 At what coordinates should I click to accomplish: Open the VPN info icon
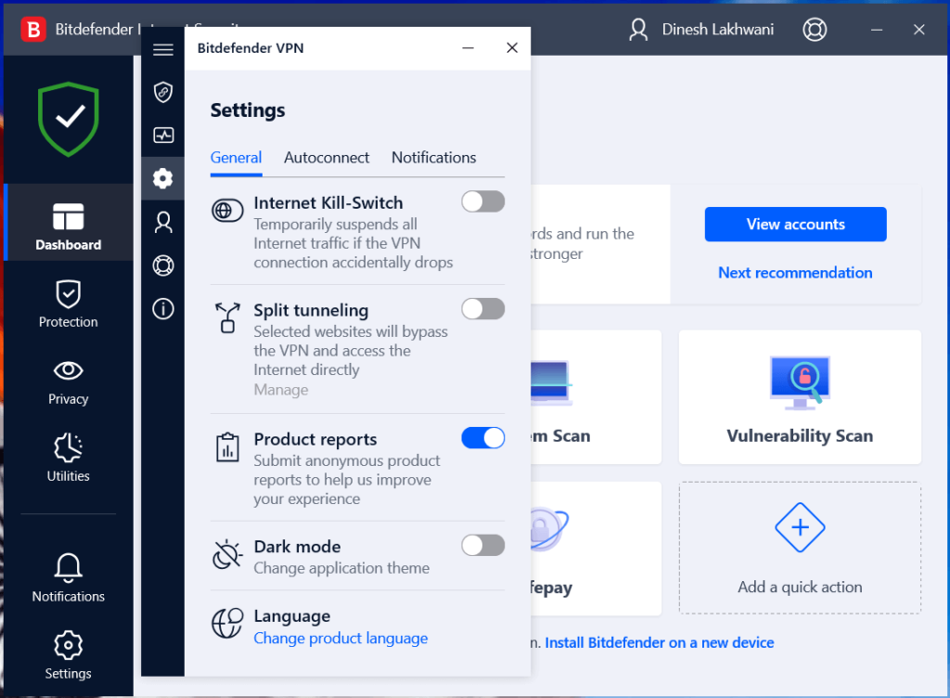pyautogui.click(x=163, y=309)
